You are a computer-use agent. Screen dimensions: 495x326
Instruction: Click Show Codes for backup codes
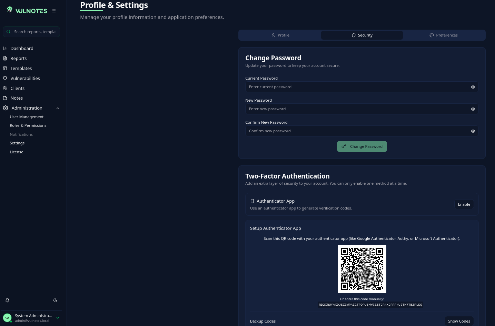tap(459, 321)
